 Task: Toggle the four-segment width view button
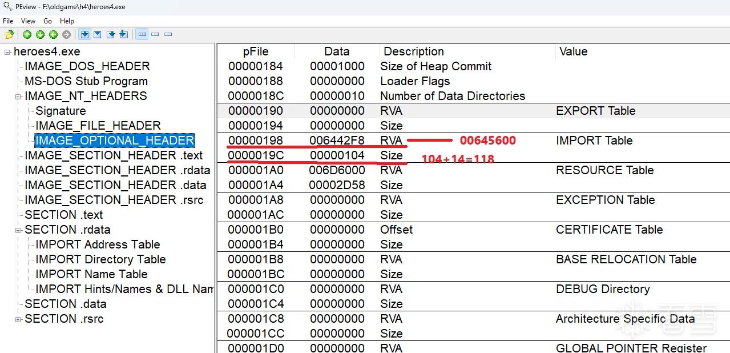point(143,35)
